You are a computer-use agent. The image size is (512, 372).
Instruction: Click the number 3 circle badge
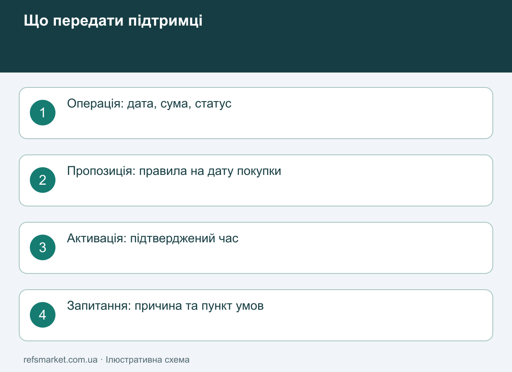43,247
